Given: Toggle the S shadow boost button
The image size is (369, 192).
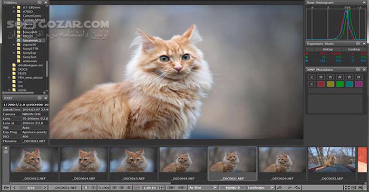Looking at the screenshot, I should click(x=129, y=188).
